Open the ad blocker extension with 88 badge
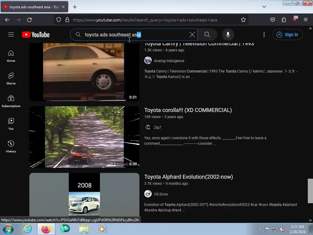 [x=295, y=19]
